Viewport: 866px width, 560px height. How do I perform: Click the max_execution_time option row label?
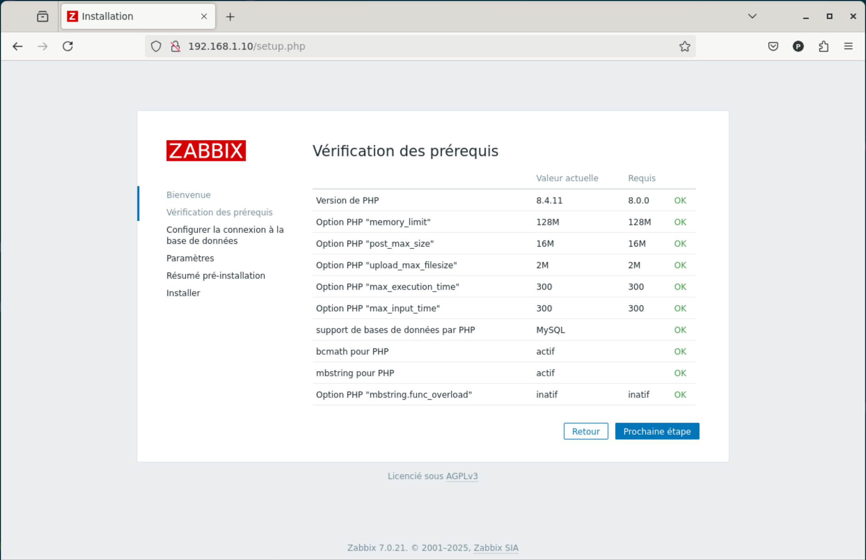[x=388, y=287]
